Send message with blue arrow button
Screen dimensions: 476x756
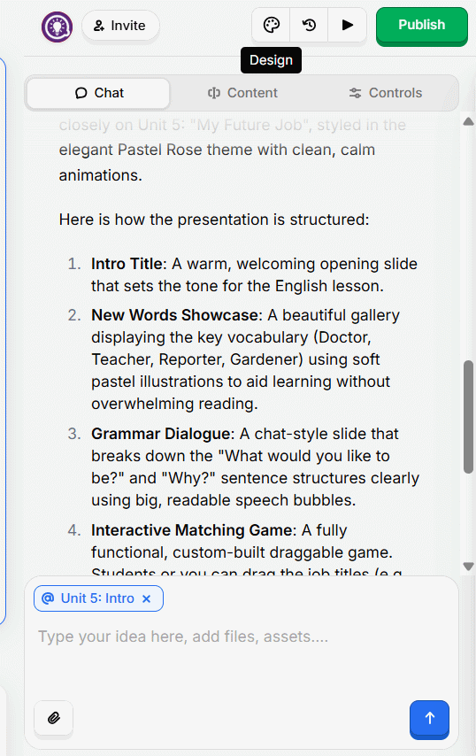click(430, 719)
